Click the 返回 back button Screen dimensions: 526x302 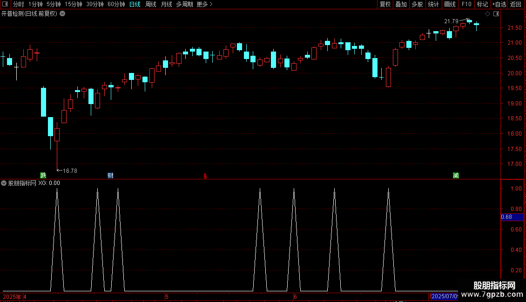(x=516, y=4)
